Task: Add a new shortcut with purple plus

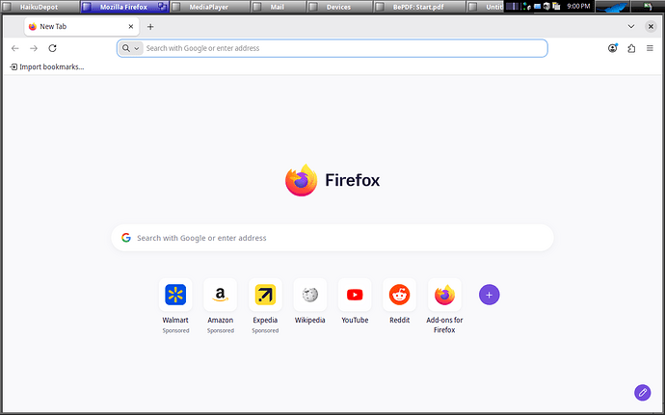Action: (489, 295)
